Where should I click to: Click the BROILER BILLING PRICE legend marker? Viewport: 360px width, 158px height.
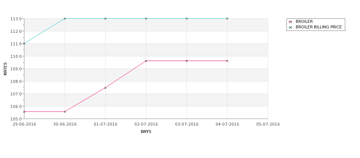tap(291, 27)
